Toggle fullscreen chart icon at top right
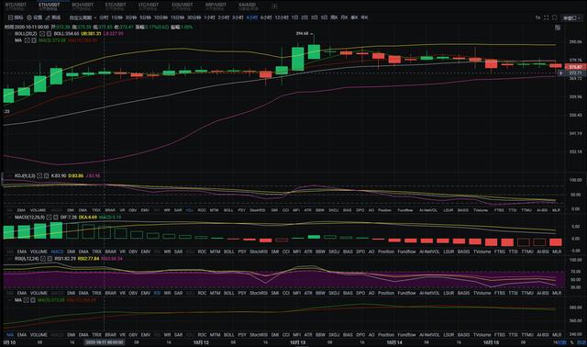Screen dimensions: 587x347 pos(547,17)
